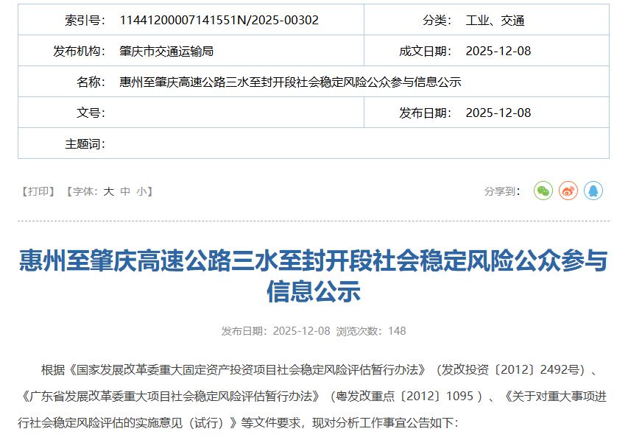This screenshot has width=628, height=437.
Task: Select table 发布日期 value 2025-12-08
Action: pos(498,113)
